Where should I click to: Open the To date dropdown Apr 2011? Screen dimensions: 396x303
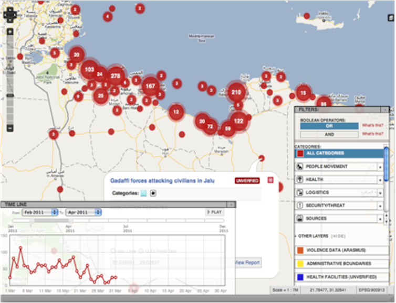(x=84, y=212)
